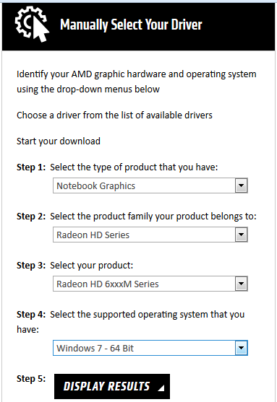Click the Start your download text
Image resolution: width=277 pixels, height=402 pixels.
(59, 141)
